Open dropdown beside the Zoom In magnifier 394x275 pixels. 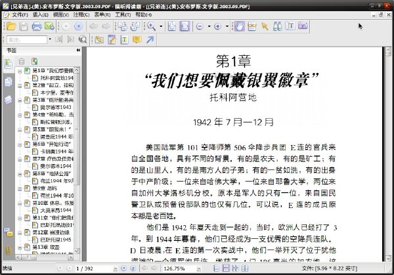[x=161, y=26]
